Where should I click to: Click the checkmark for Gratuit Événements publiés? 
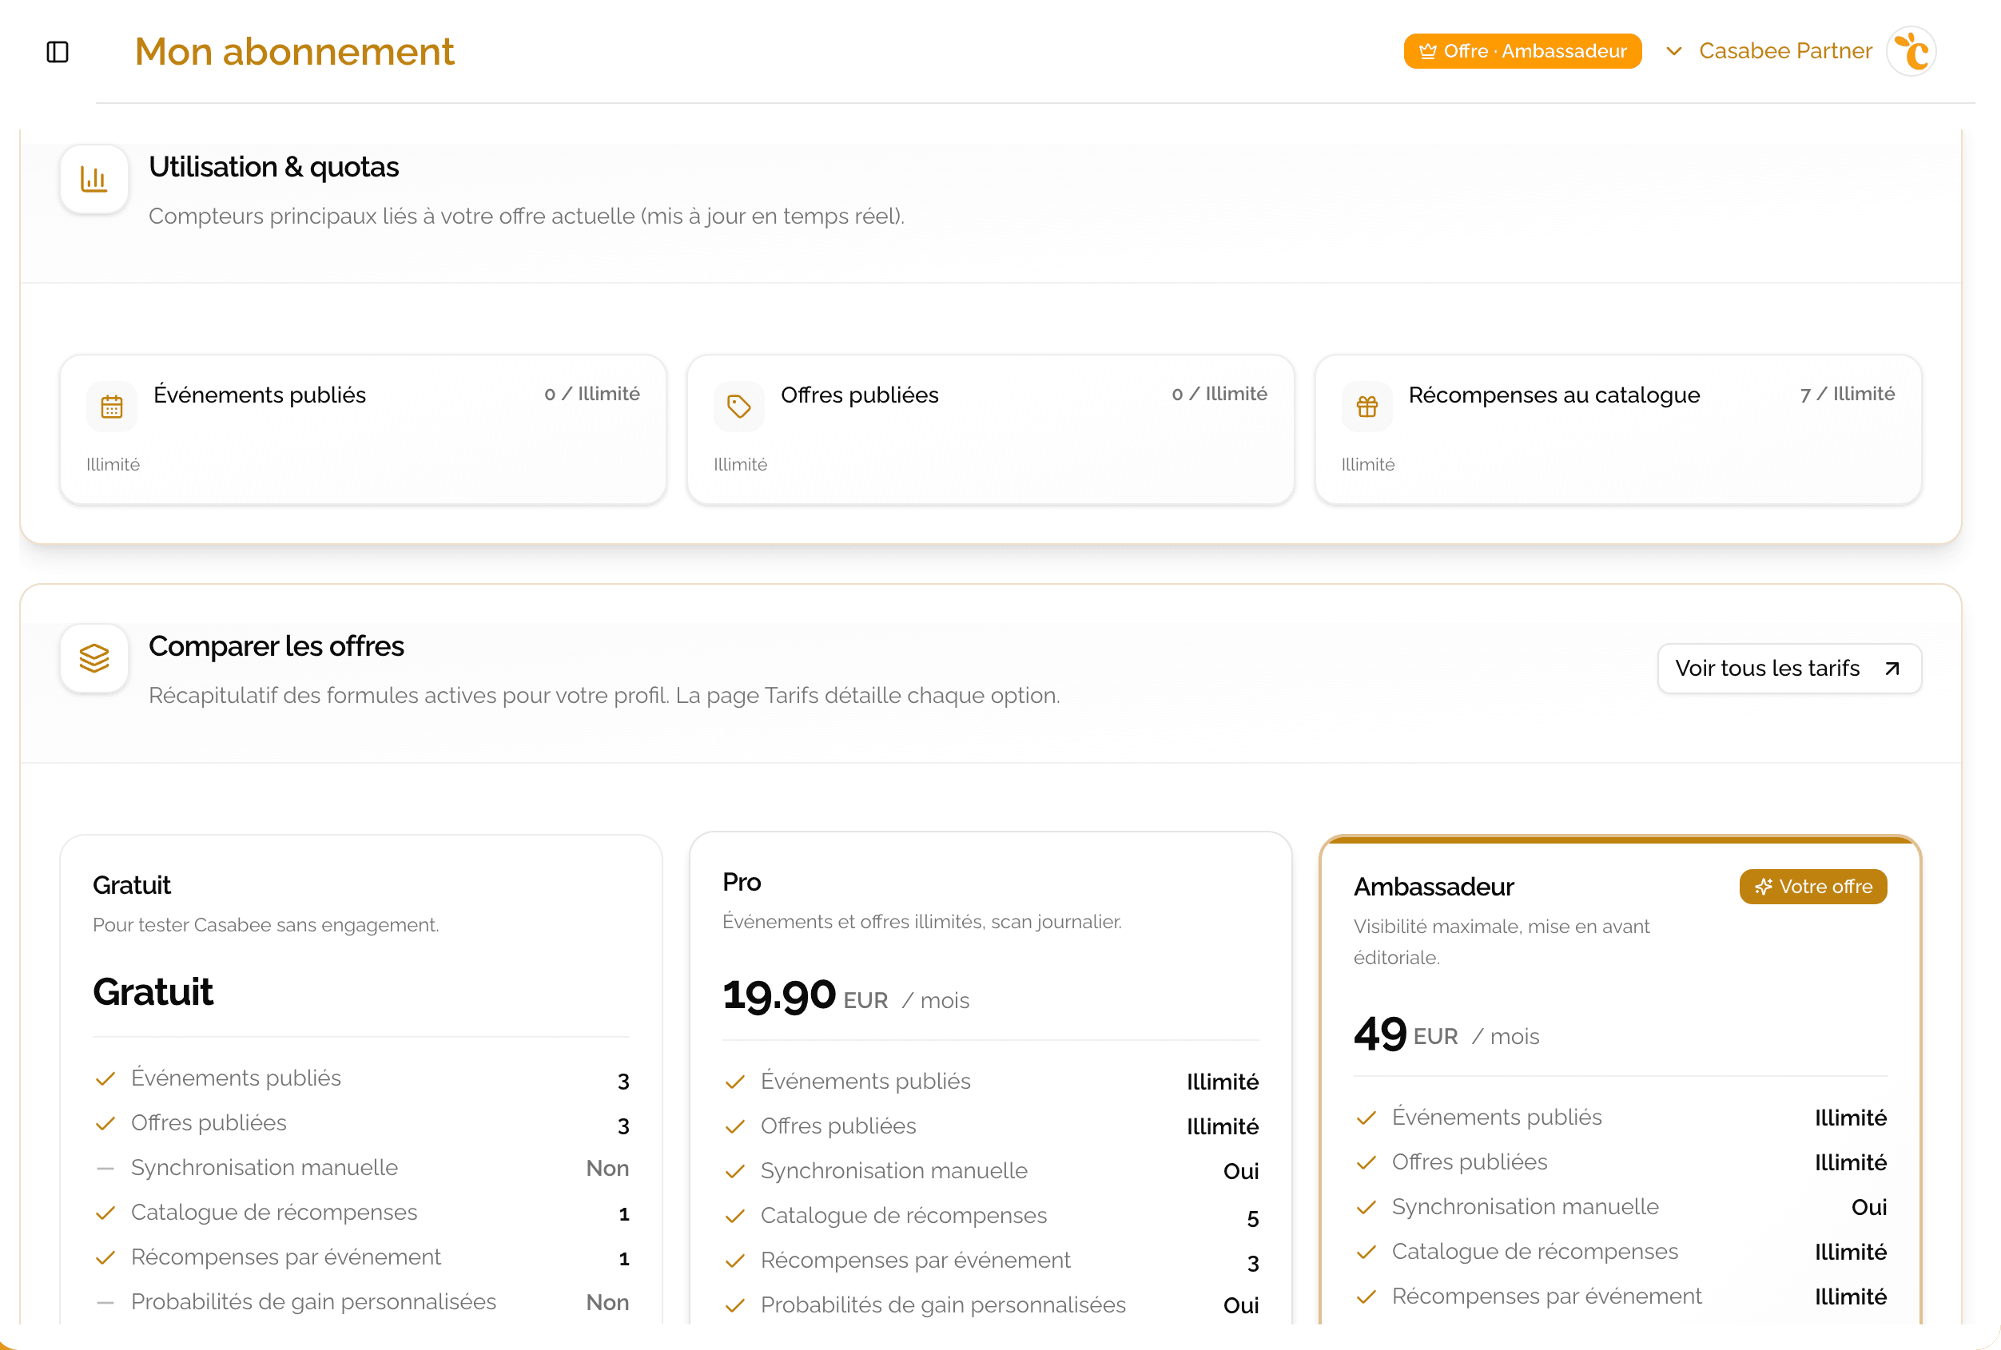coord(105,1079)
